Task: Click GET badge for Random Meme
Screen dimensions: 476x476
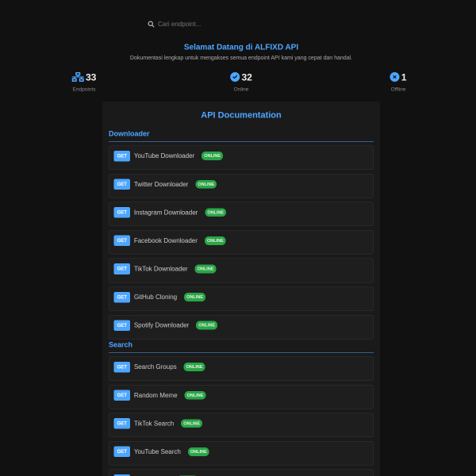Action: tap(121, 395)
